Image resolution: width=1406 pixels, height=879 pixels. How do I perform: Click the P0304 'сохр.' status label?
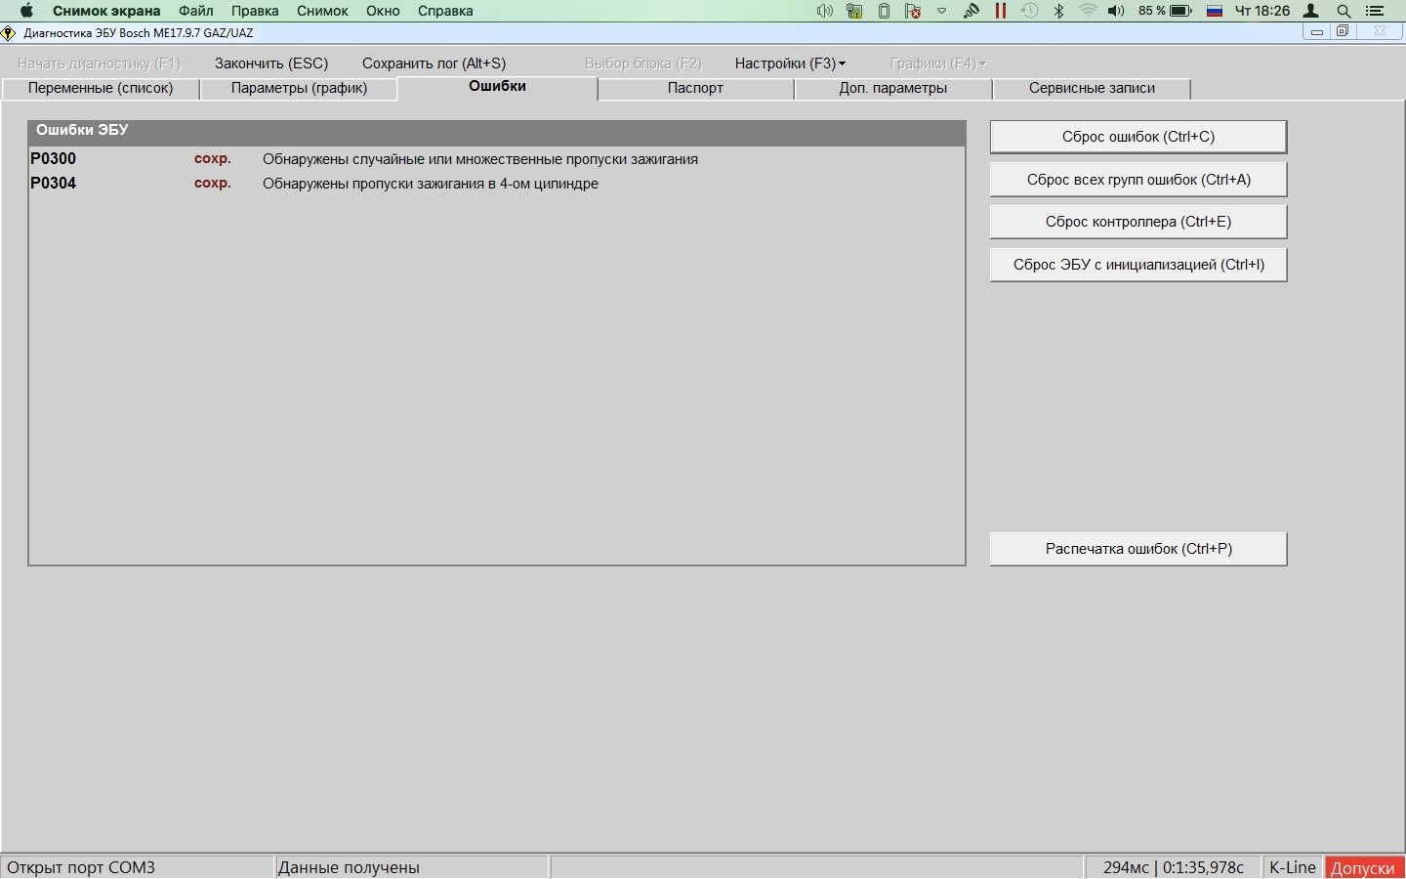pos(213,183)
